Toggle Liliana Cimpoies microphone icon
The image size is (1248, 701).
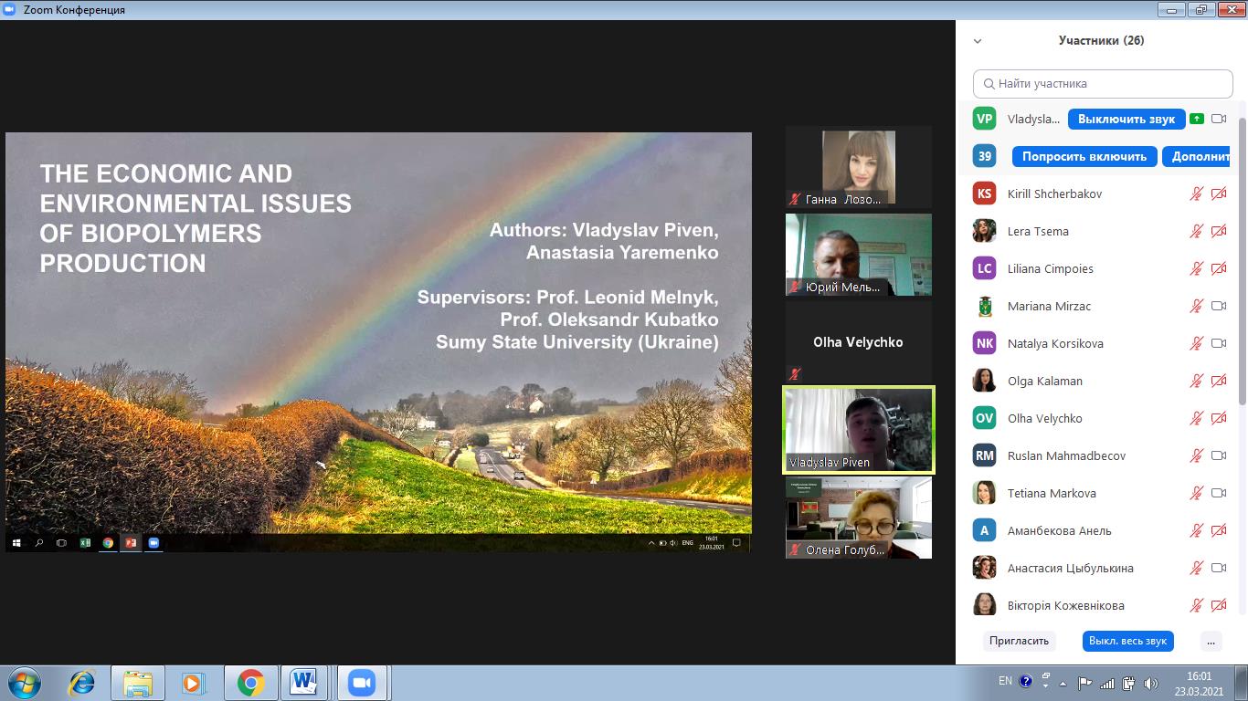pyautogui.click(x=1196, y=268)
